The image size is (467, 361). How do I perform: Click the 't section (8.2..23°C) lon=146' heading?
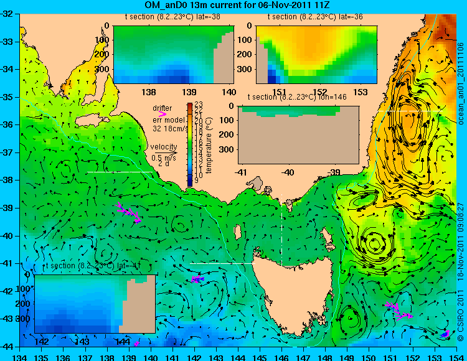click(x=297, y=97)
